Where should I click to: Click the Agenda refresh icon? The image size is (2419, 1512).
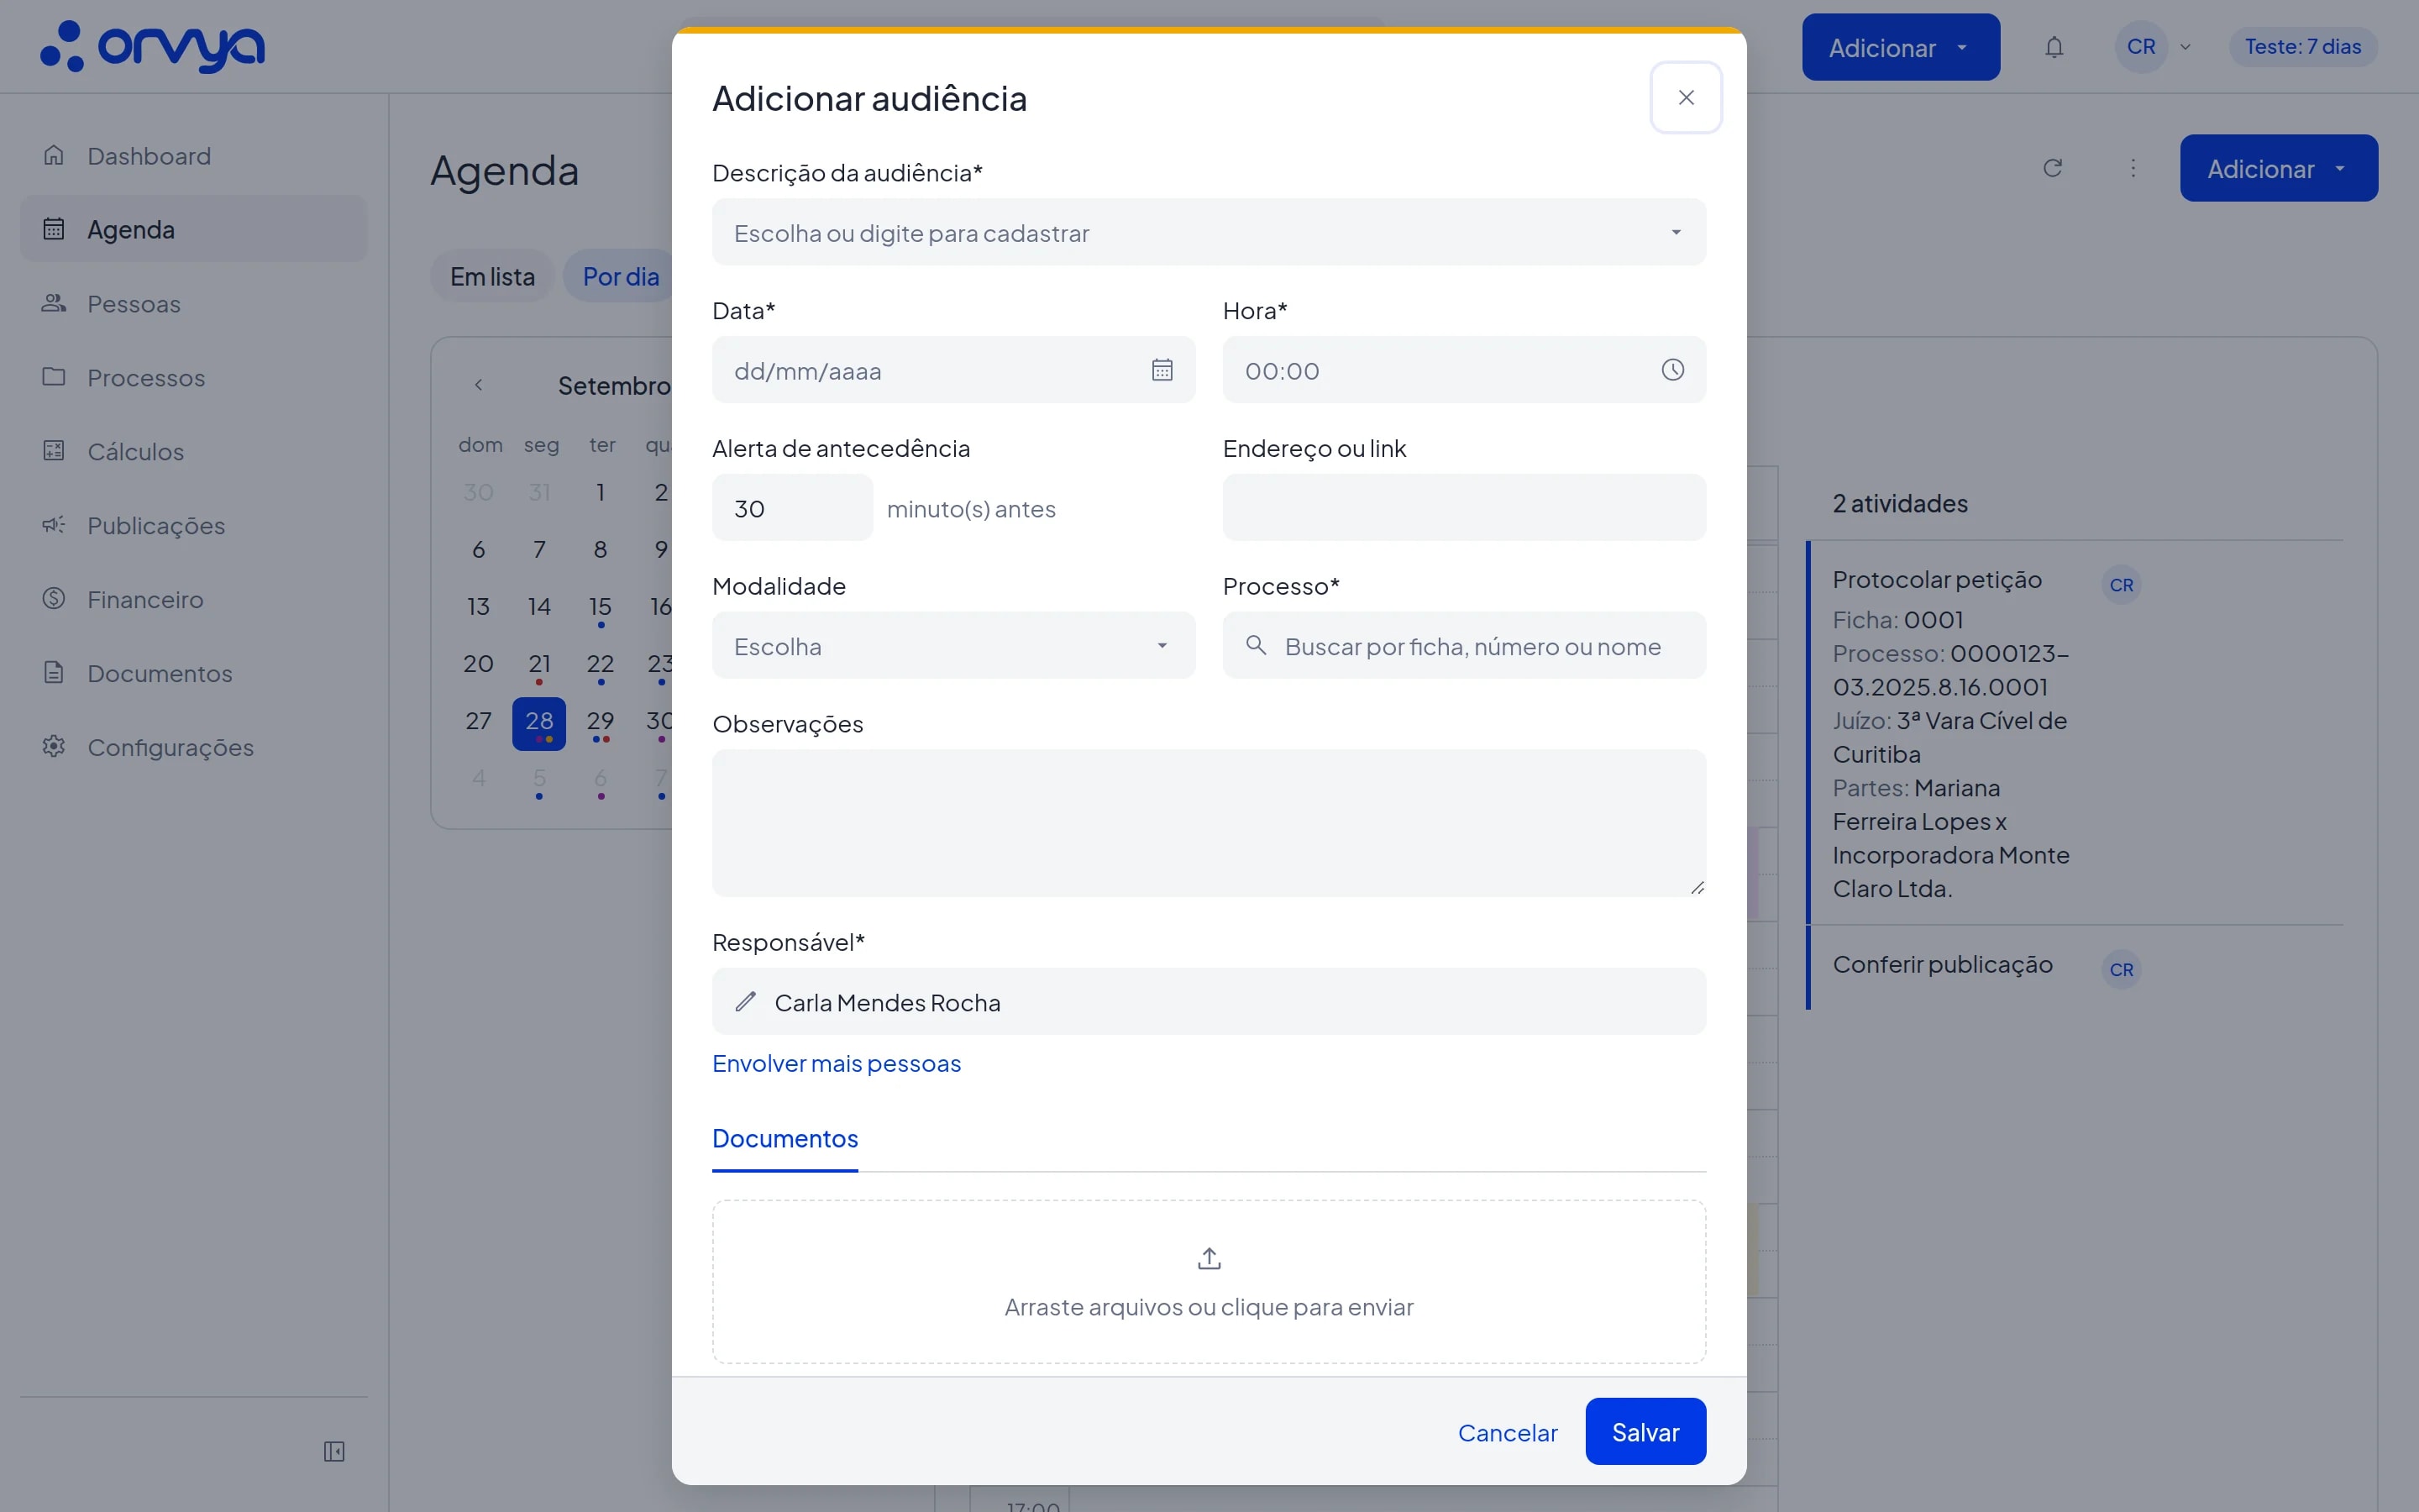pyautogui.click(x=2052, y=168)
